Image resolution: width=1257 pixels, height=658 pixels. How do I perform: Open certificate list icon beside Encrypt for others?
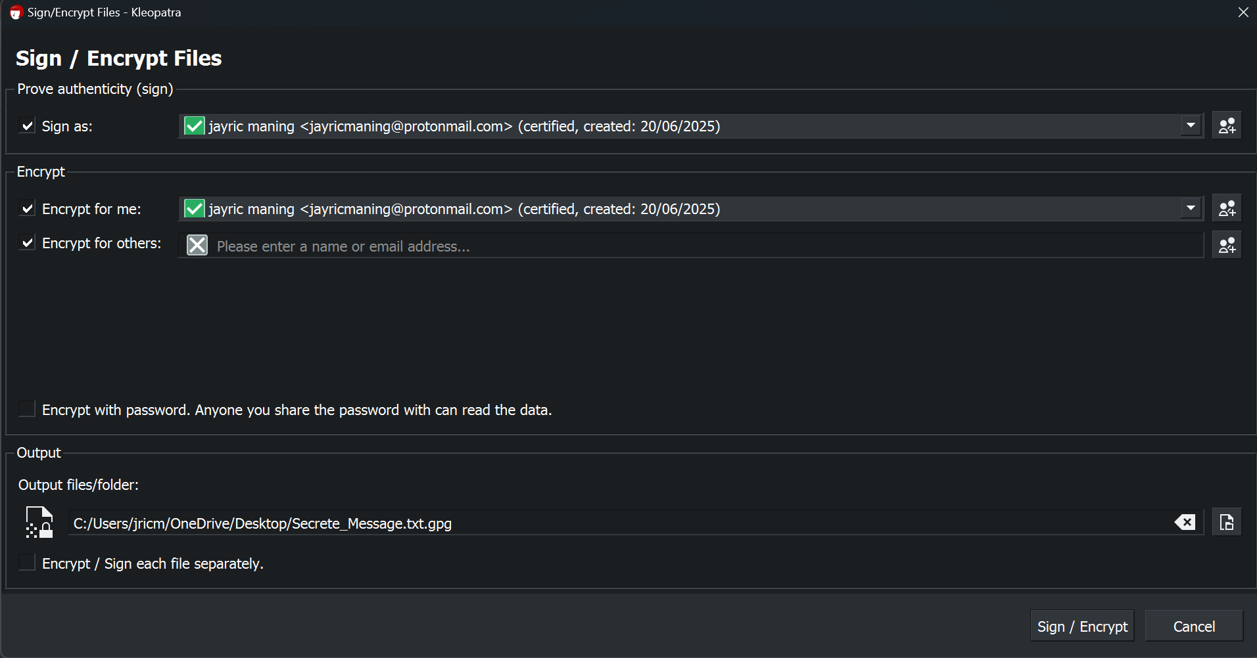(x=1227, y=246)
